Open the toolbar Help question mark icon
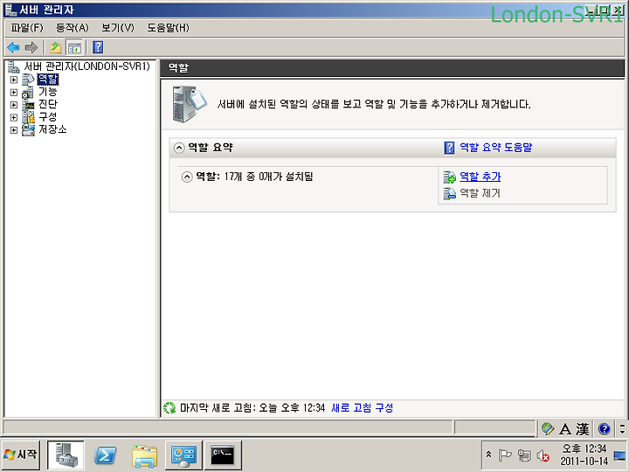 tap(98, 47)
